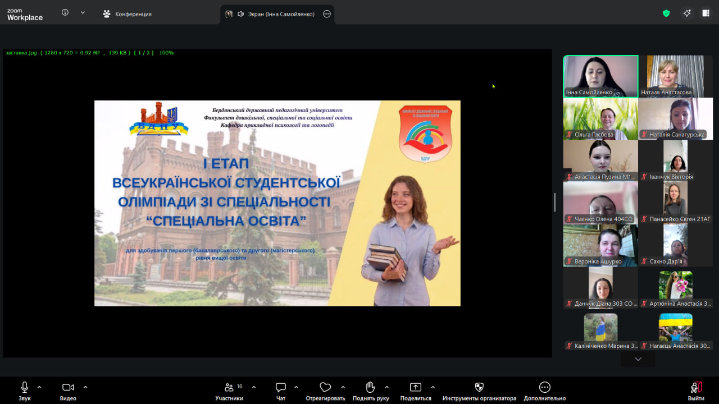Open the Участники participants list
This screenshot has width=719, height=404.
(229, 391)
